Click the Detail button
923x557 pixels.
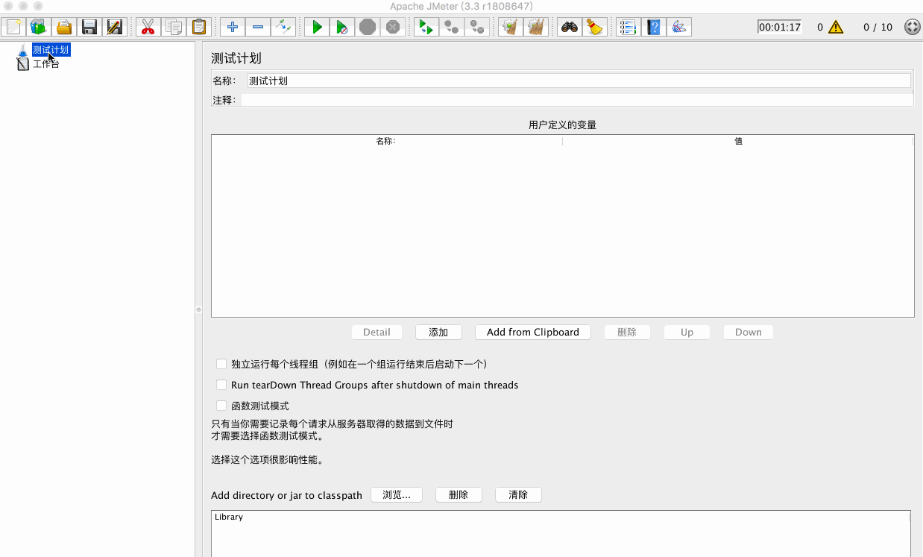[377, 332]
